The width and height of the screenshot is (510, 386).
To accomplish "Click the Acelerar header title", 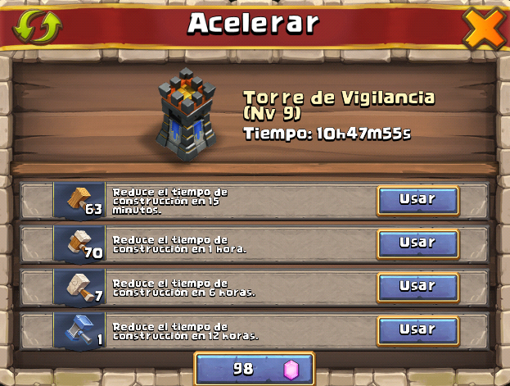I will (x=254, y=24).
